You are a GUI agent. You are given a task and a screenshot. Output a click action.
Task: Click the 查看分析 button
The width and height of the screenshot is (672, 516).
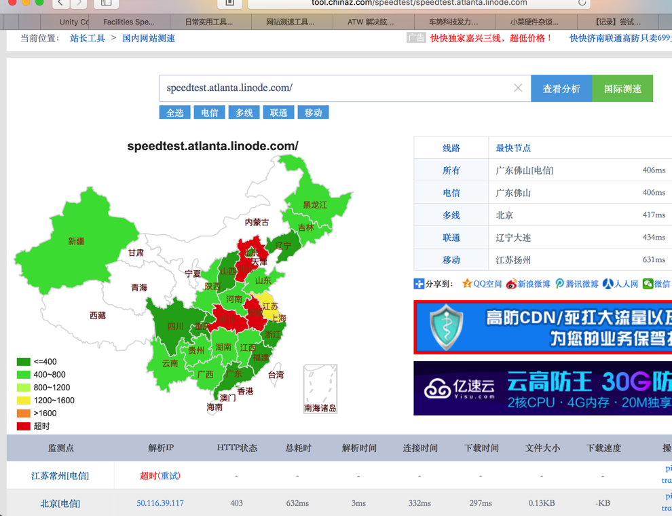pyautogui.click(x=561, y=88)
